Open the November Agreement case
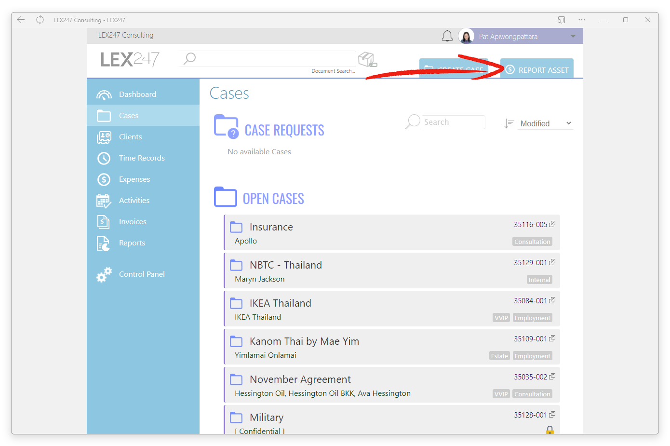 tap(300, 379)
